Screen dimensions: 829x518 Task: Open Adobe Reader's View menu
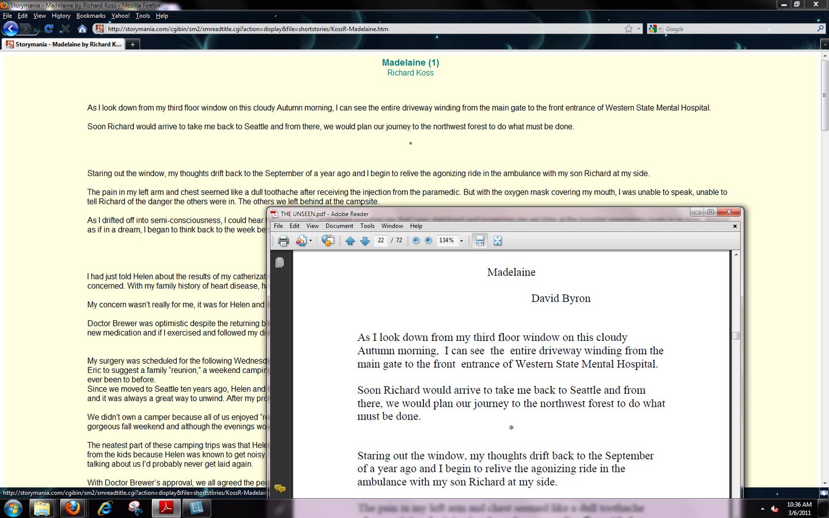pyautogui.click(x=312, y=226)
